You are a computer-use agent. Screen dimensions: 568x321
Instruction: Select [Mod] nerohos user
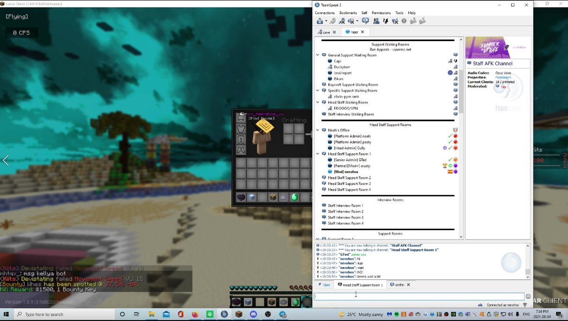tap(347, 172)
